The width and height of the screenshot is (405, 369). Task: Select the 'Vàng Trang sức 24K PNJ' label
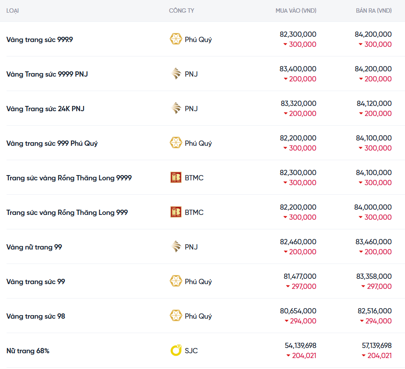click(x=45, y=109)
